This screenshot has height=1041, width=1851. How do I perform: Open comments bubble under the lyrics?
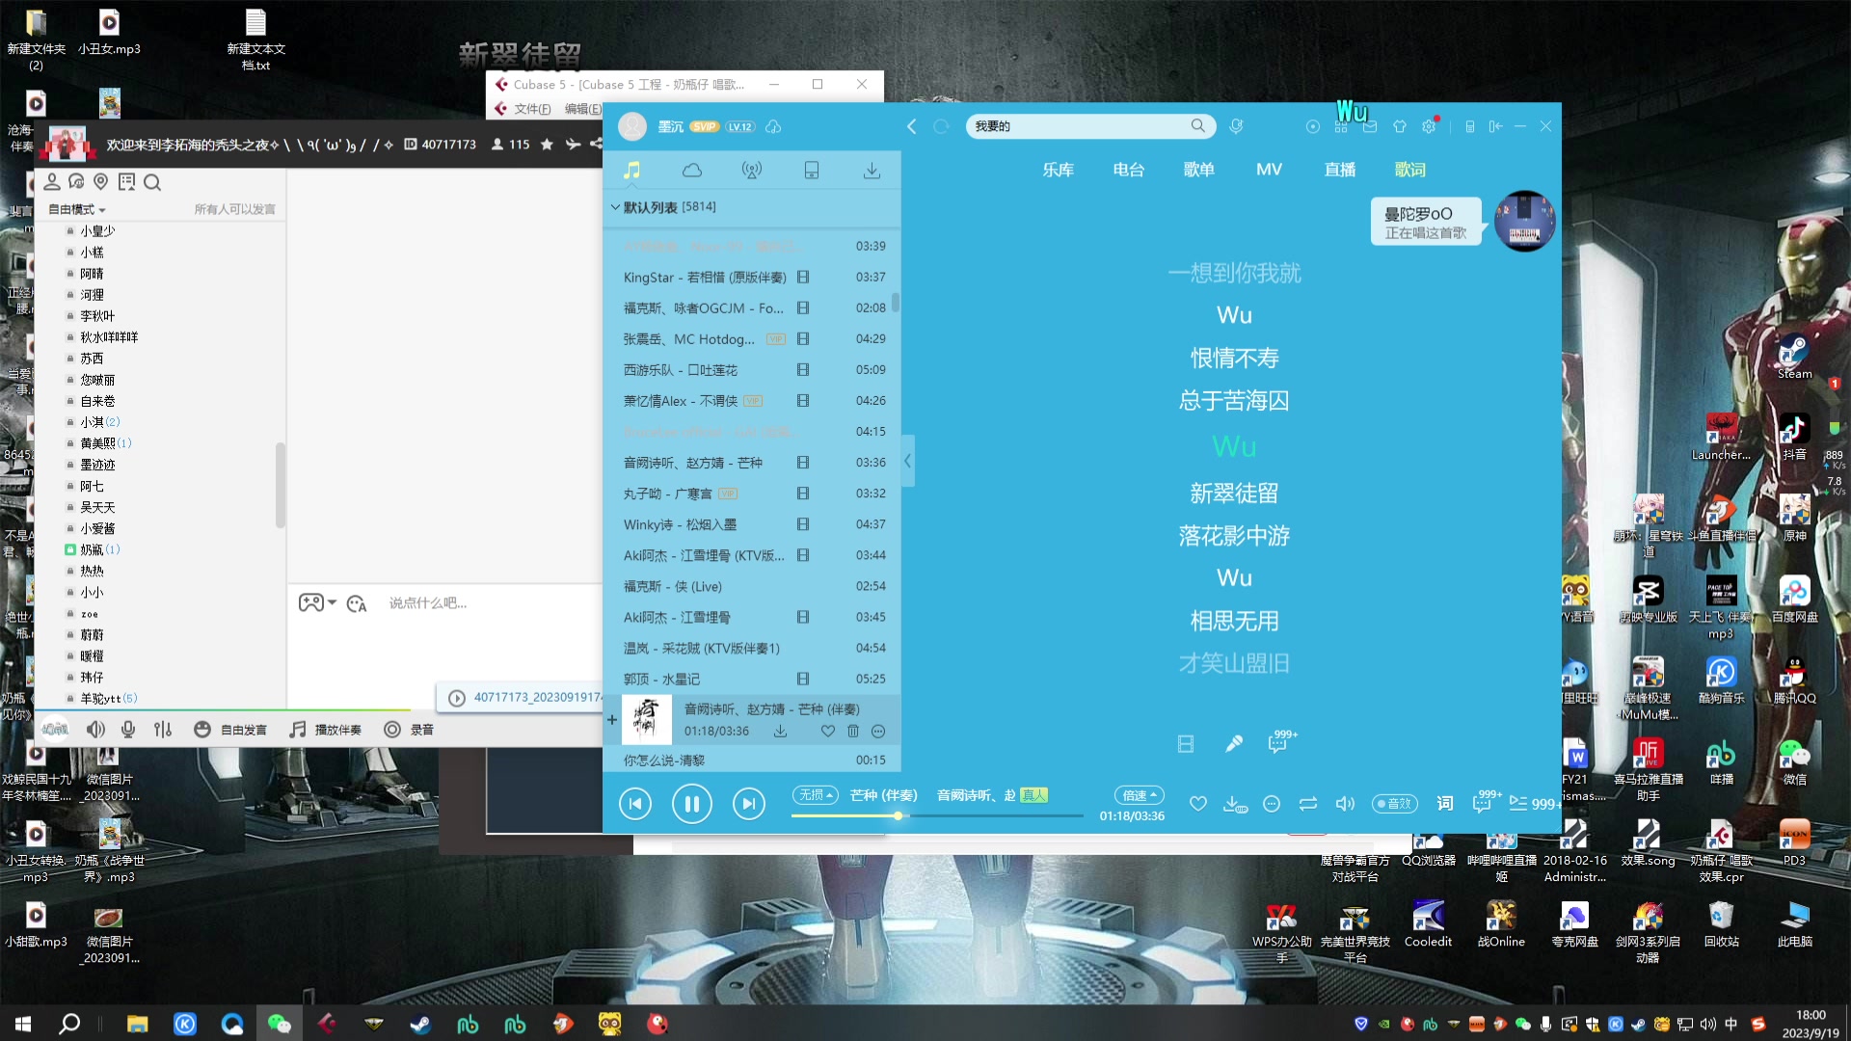[x=1278, y=743]
